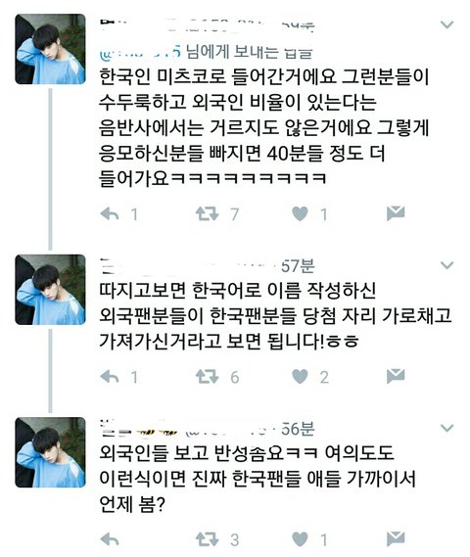Like the first tweet with 1 like
Image resolution: width=470 pixels, height=557 pixels.
[x=300, y=213]
